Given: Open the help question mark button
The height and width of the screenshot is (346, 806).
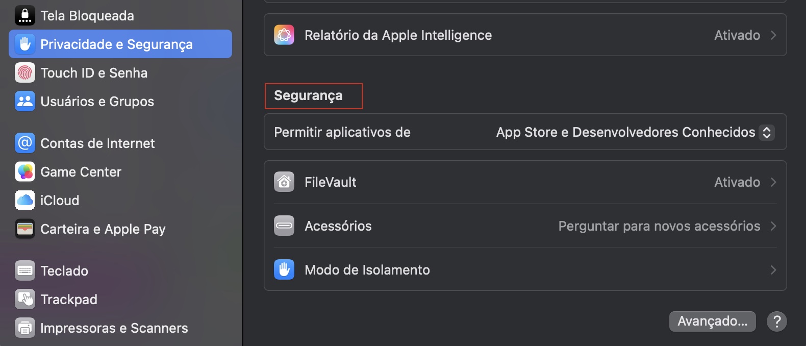Looking at the screenshot, I should coord(777,322).
